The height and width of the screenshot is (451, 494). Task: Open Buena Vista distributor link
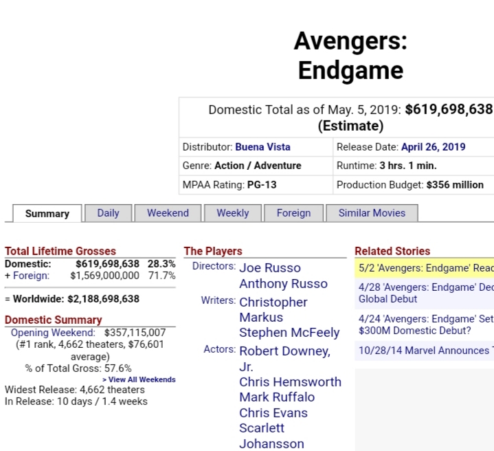[262, 147]
